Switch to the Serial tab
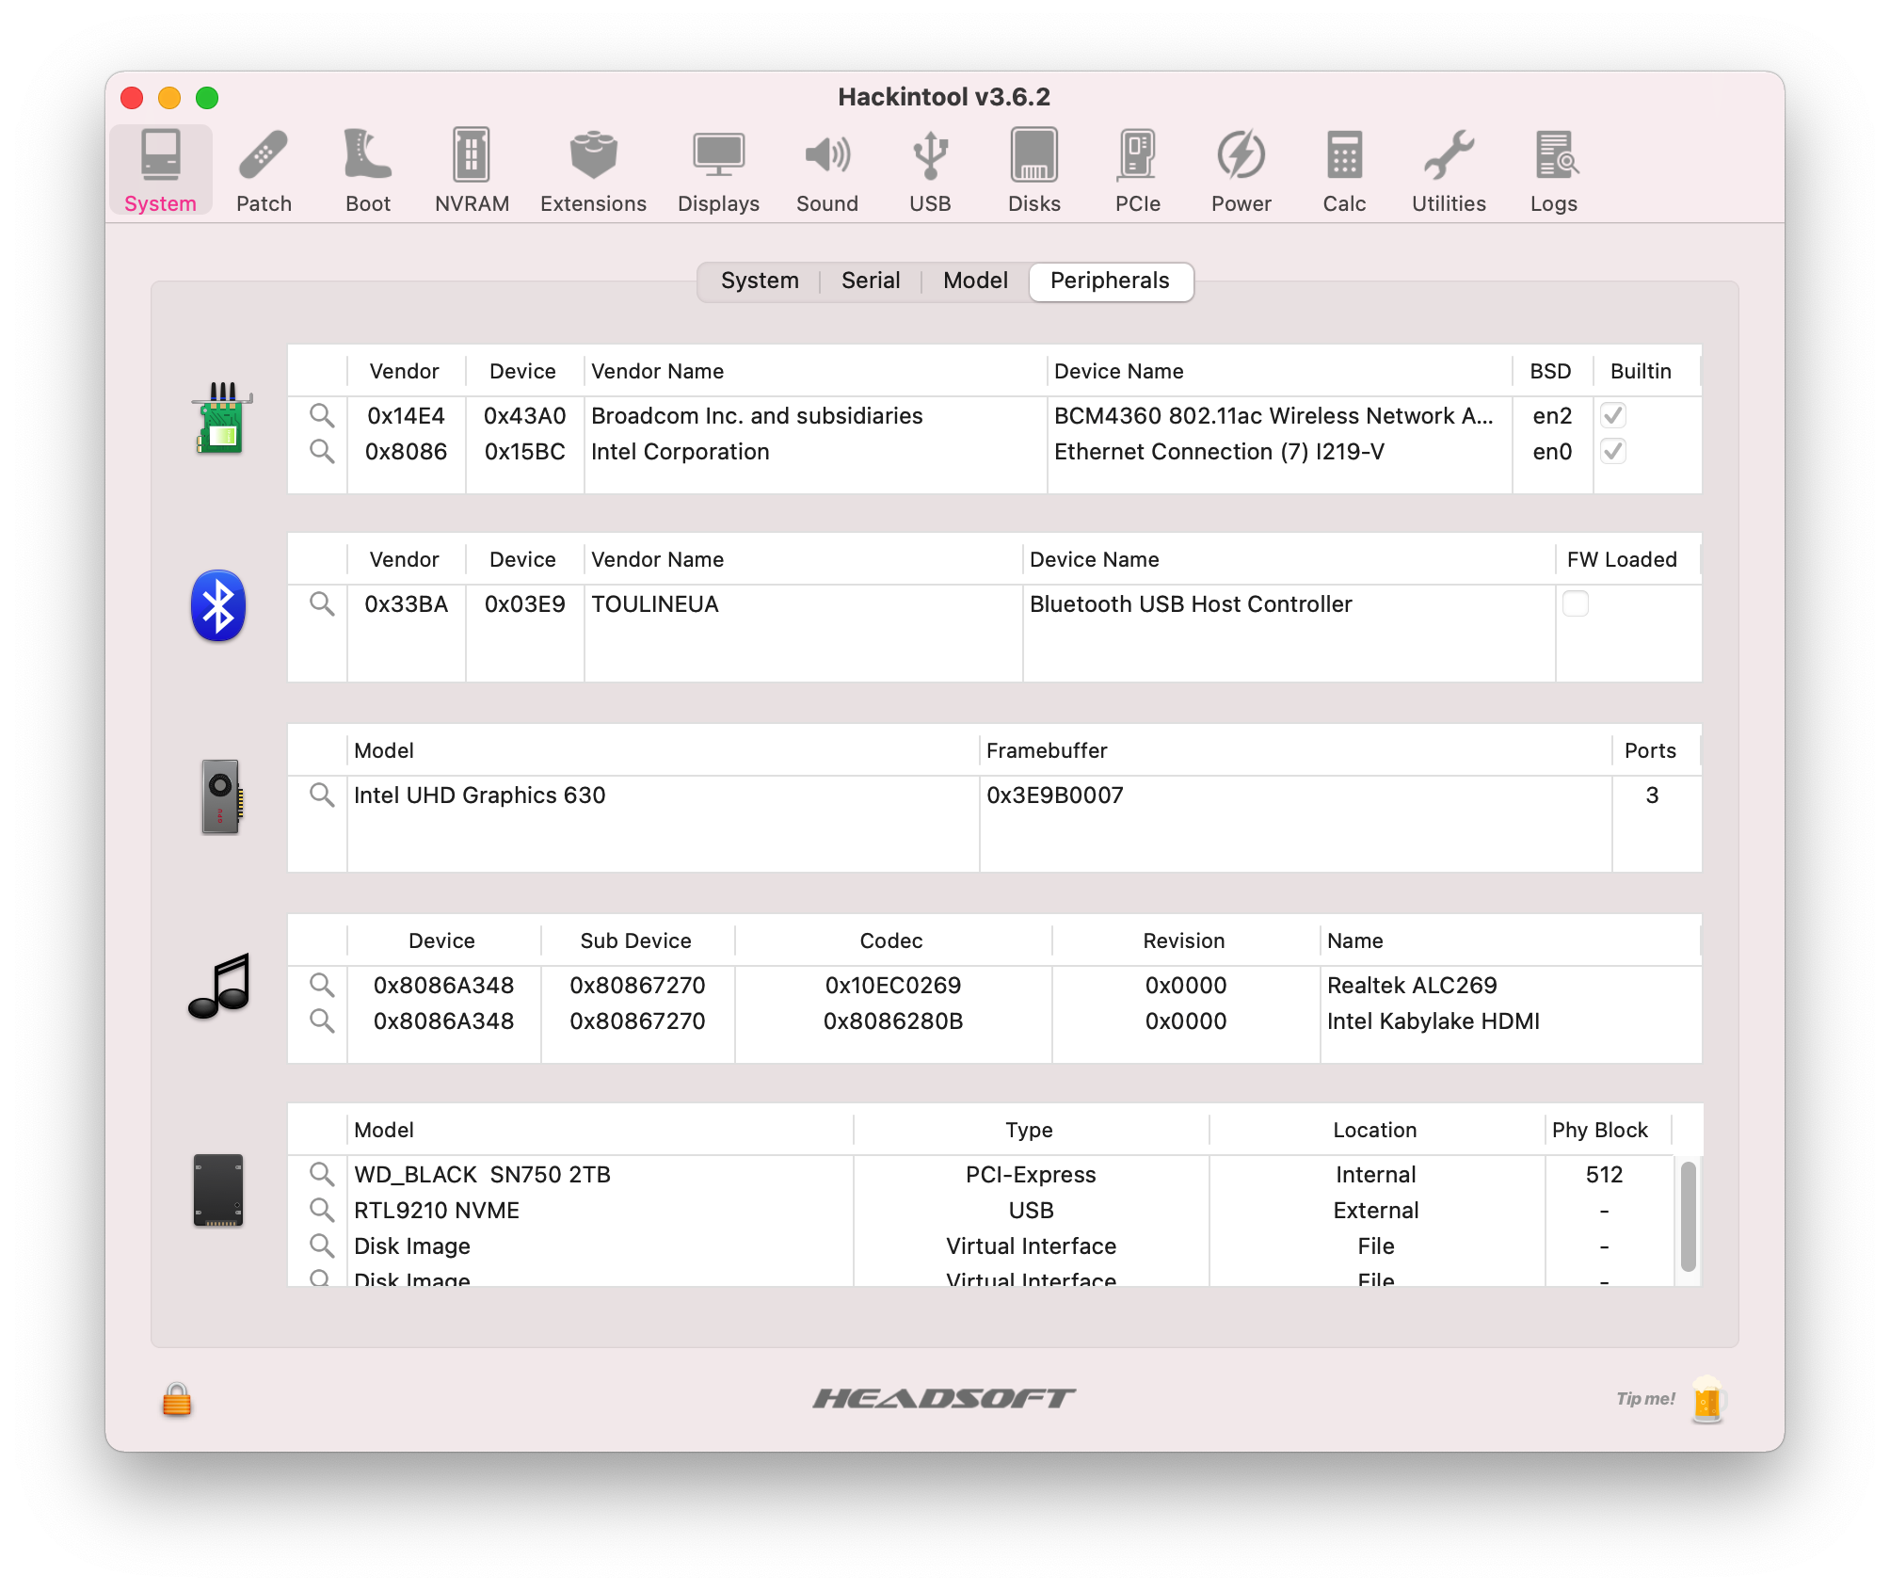This screenshot has height=1591, width=1890. (870, 281)
